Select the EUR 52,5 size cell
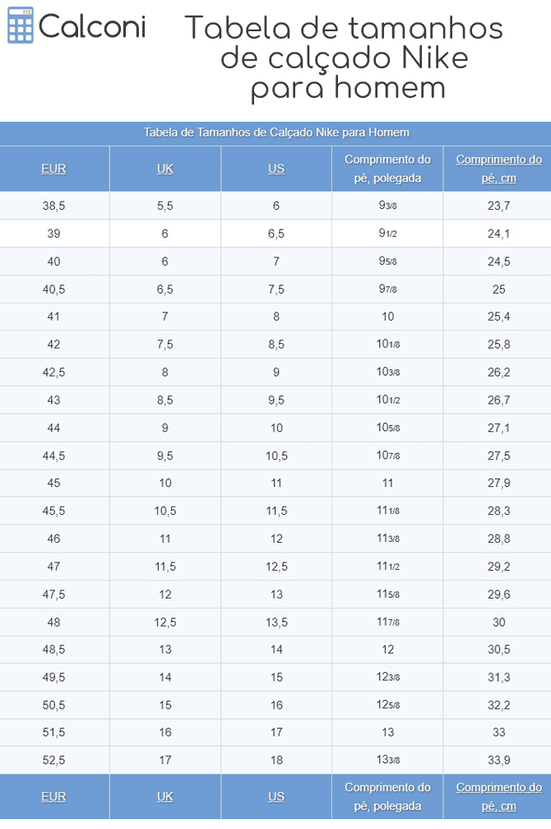This screenshot has width=551, height=829. (53, 759)
